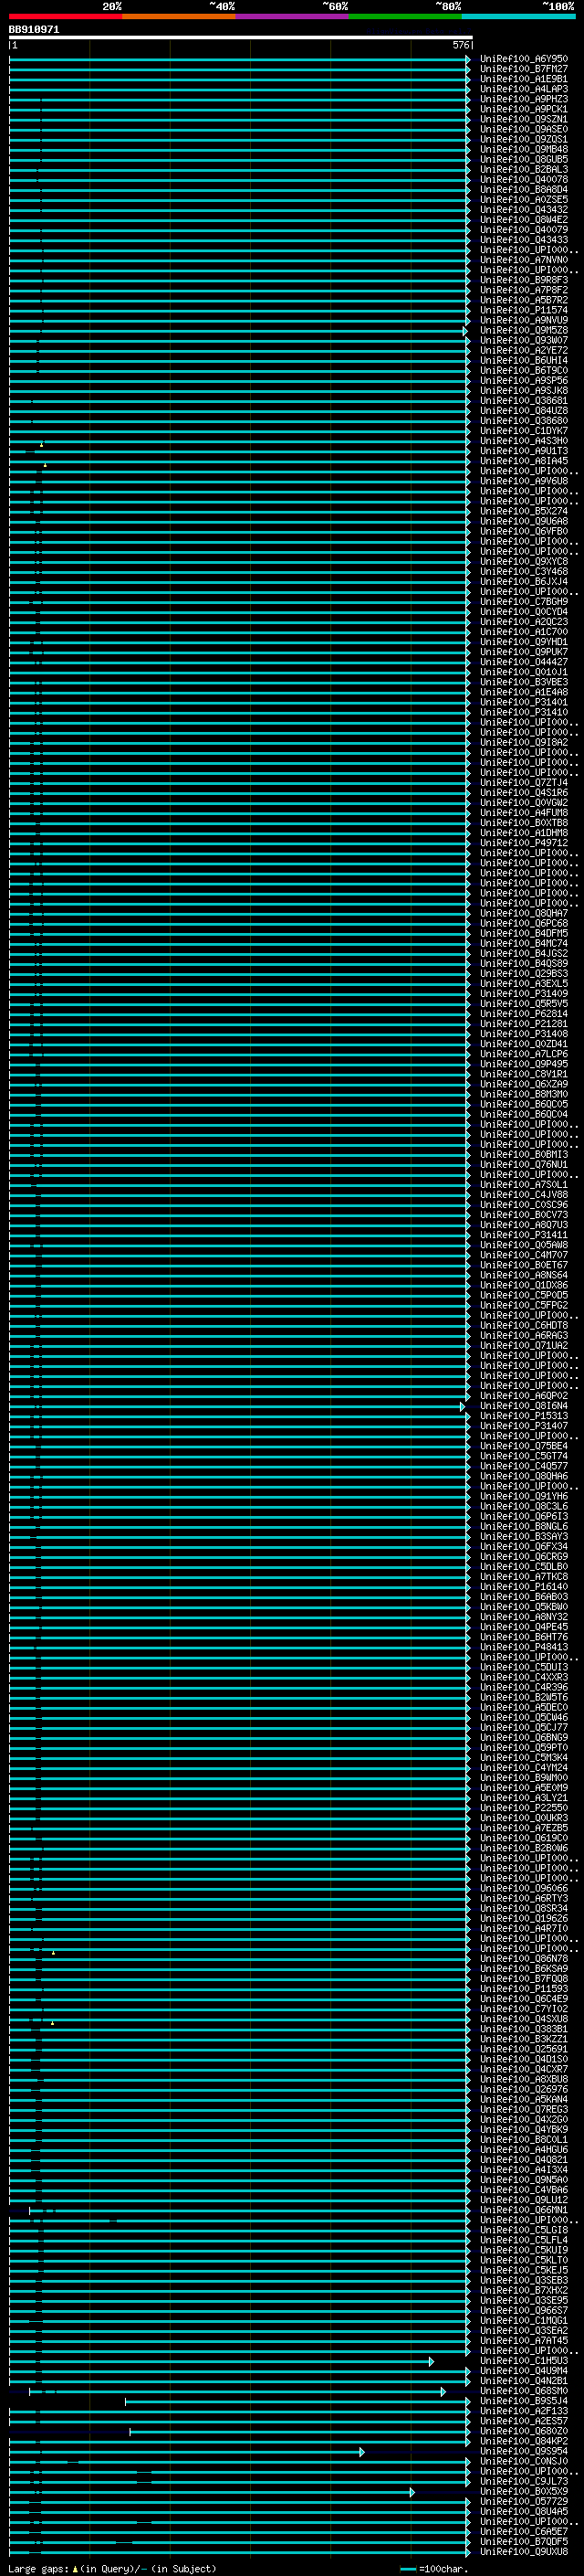Open hit UniRef100_A6Y950
The width and height of the screenshot is (584, 2576).
(x=524, y=59)
